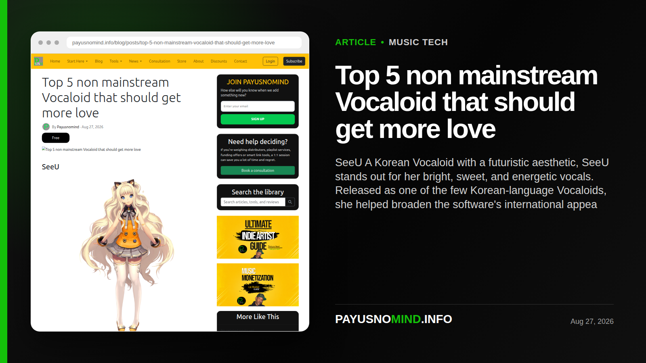
Task: Click the library search input box
Action: pos(253,202)
